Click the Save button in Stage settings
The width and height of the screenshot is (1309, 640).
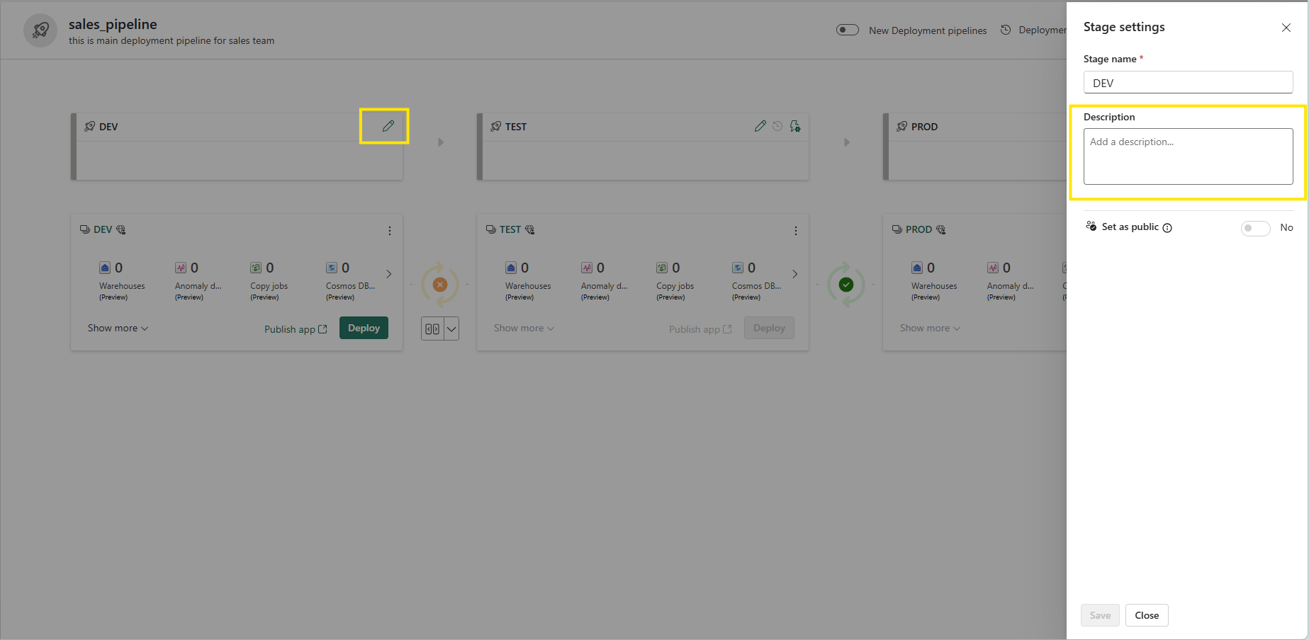click(x=1100, y=615)
